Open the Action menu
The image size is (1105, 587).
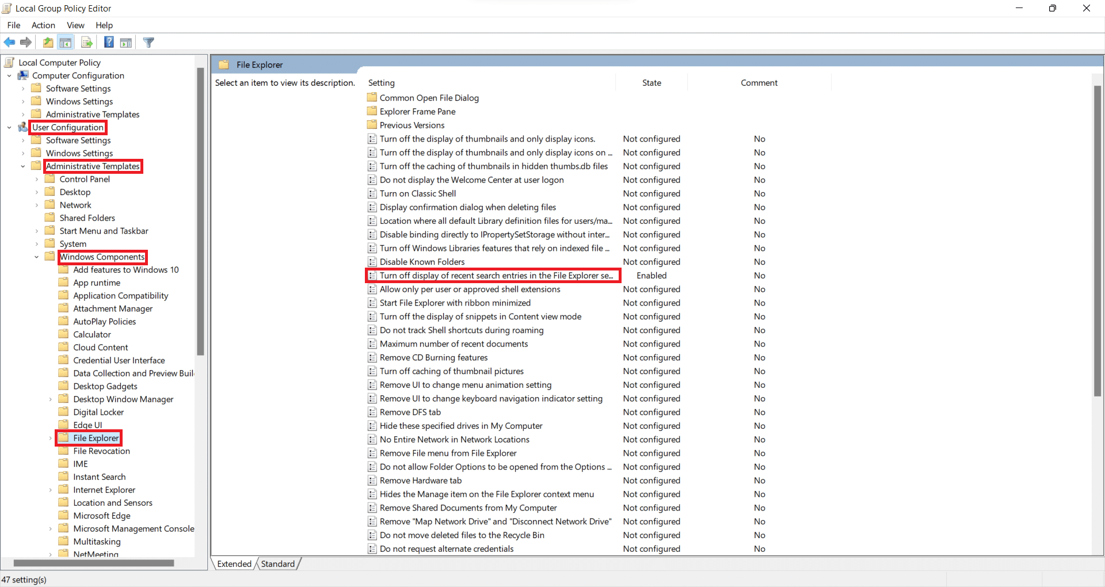point(43,25)
